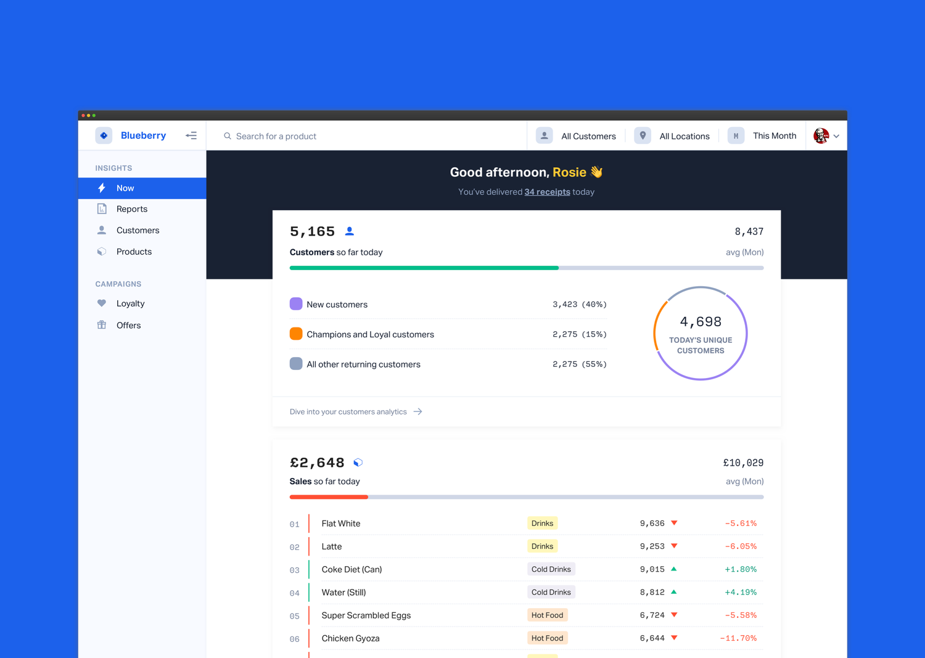The width and height of the screenshot is (925, 658).
Task: Click the blue person icon beside 5,165
Action: click(x=350, y=231)
